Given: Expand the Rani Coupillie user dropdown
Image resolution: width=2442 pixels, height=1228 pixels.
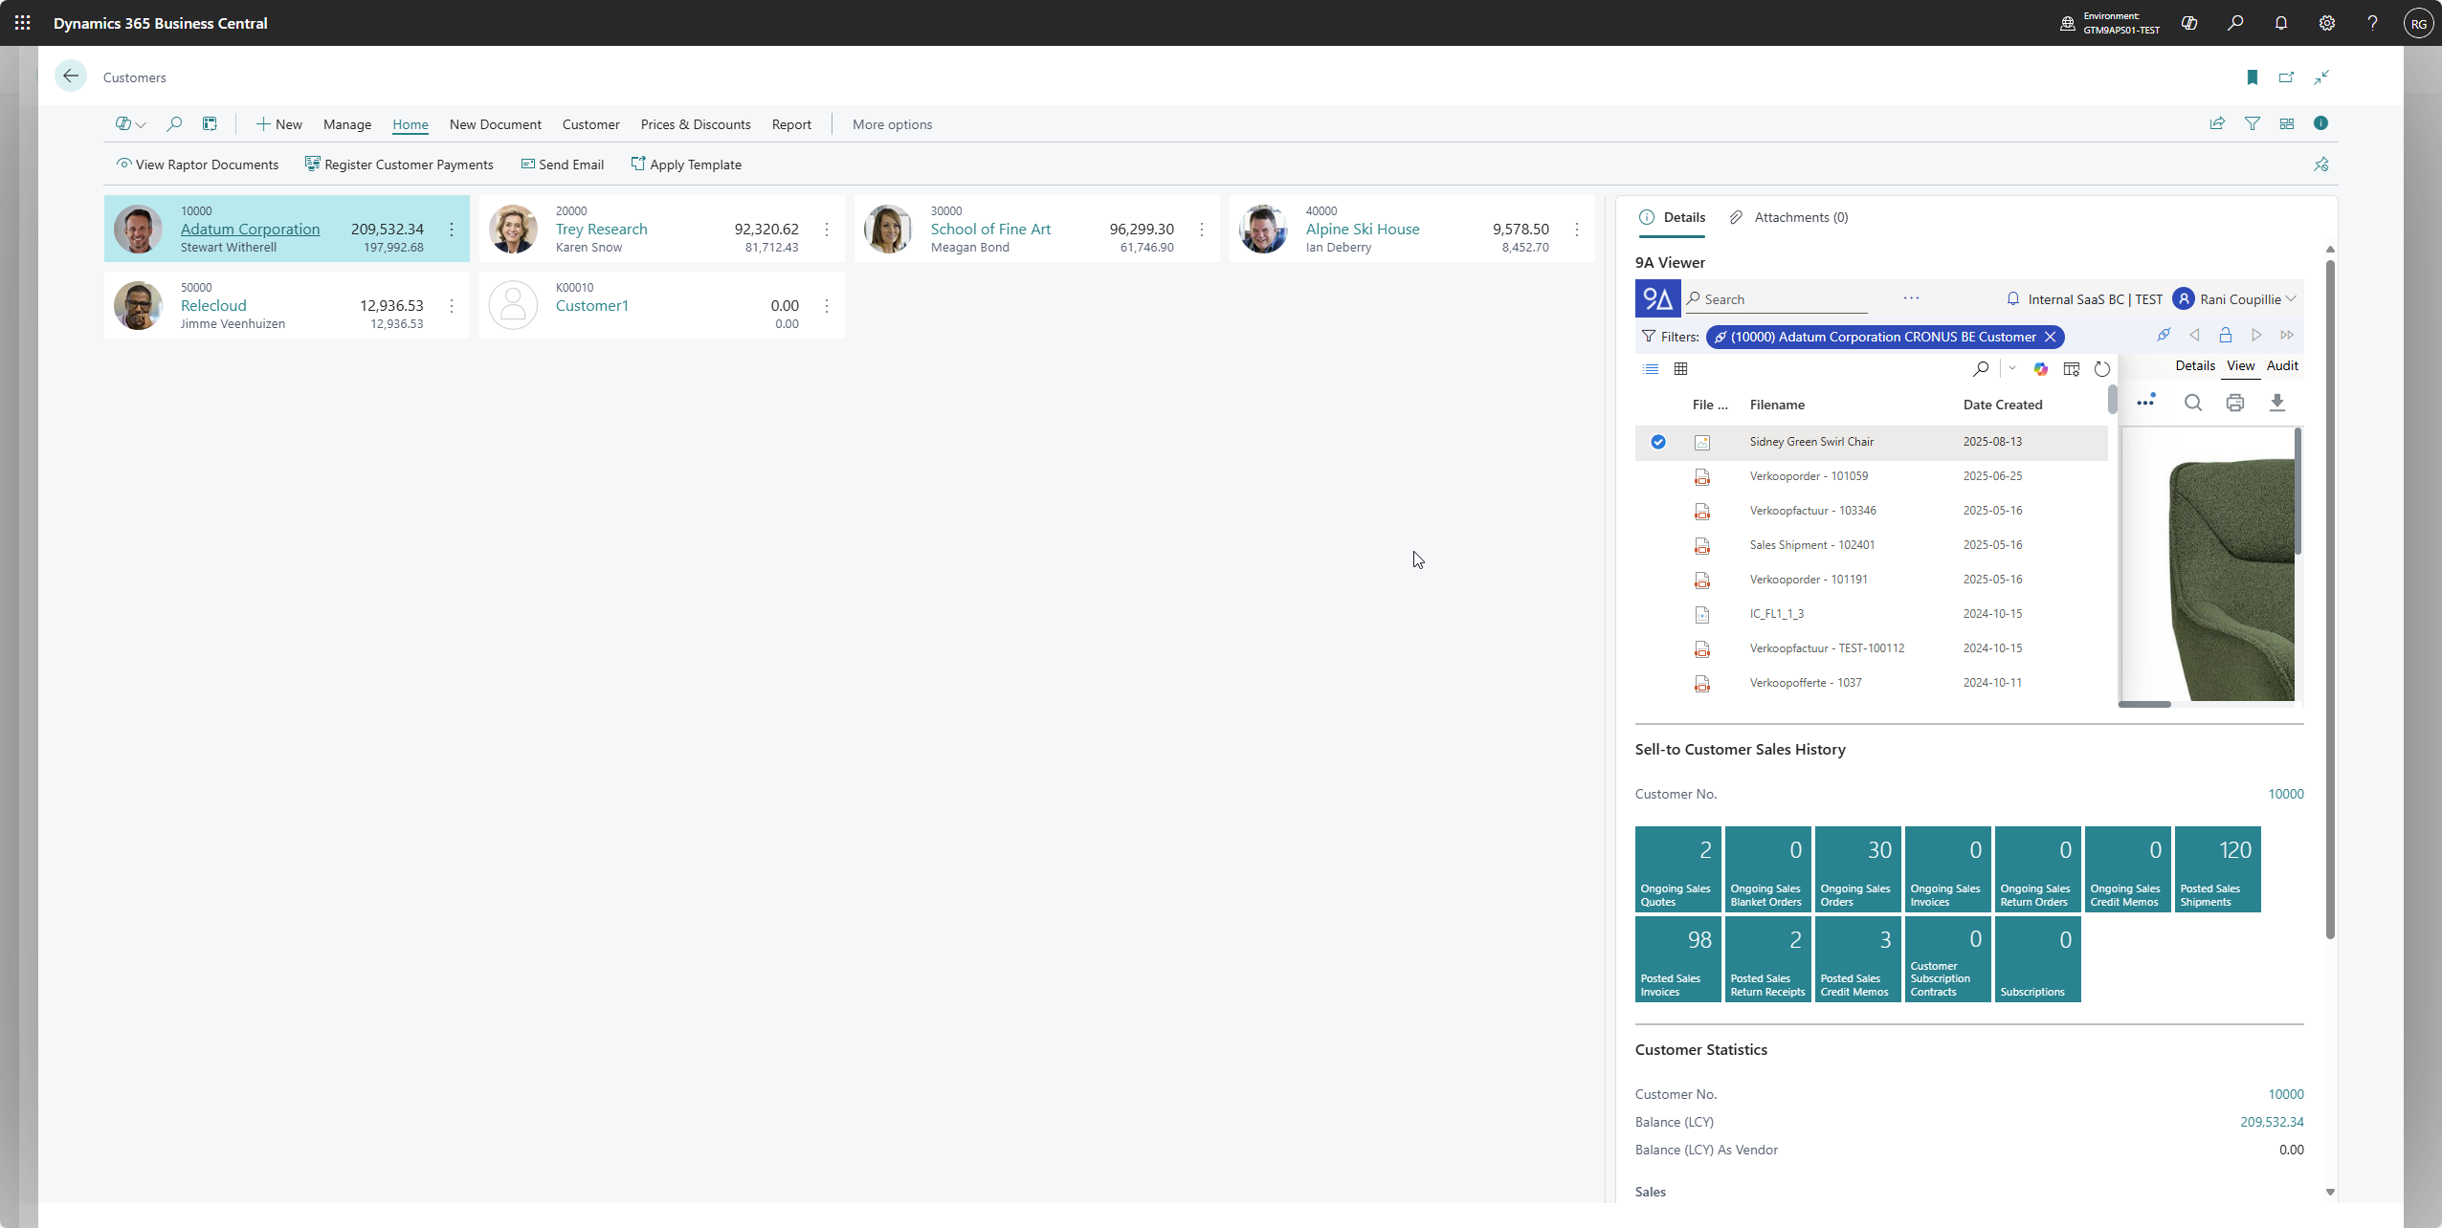Looking at the screenshot, I should pos(2291,299).
